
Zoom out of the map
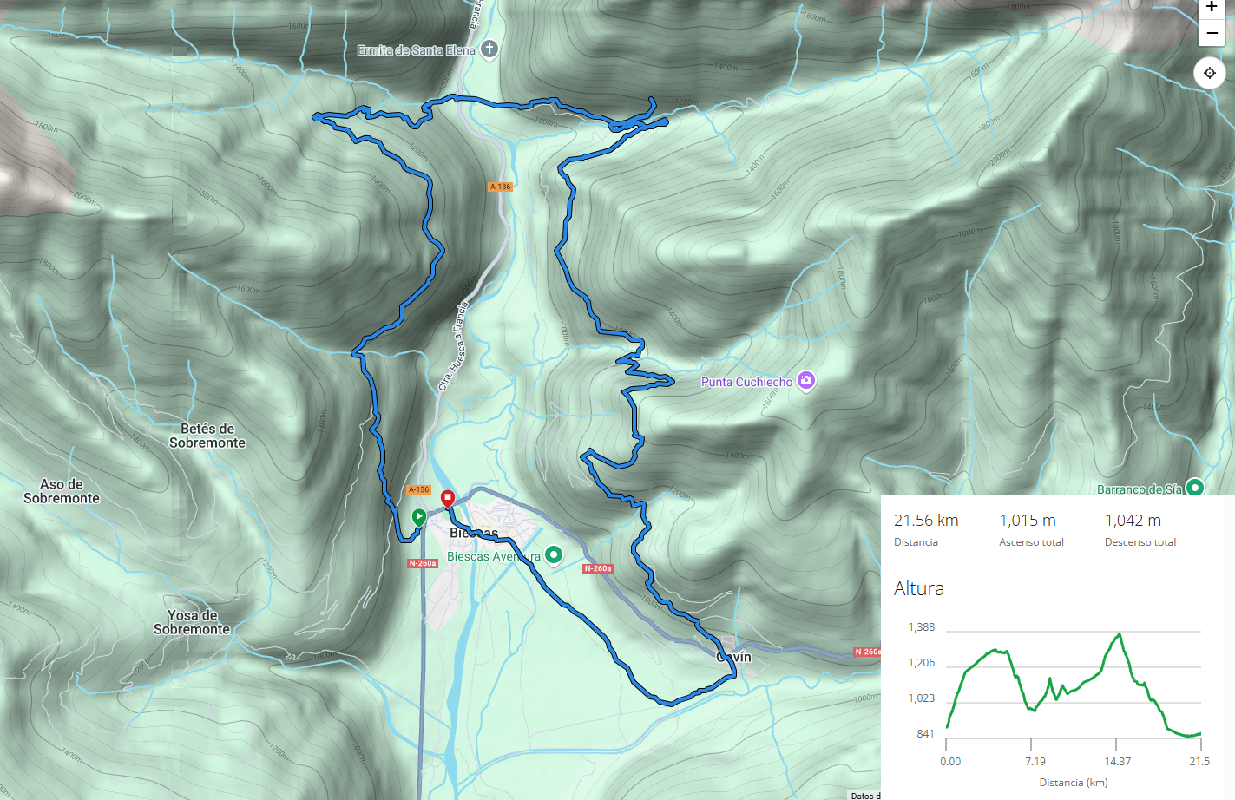click(1212, 33)
